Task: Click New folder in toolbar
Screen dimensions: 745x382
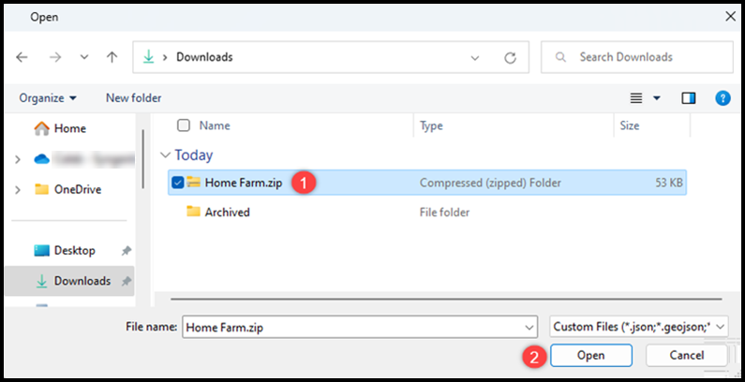Action: pos(133,97)
